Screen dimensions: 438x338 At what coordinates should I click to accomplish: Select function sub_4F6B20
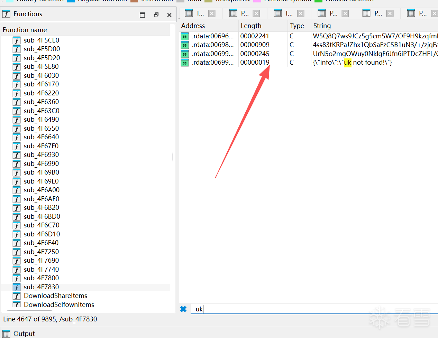41,207
